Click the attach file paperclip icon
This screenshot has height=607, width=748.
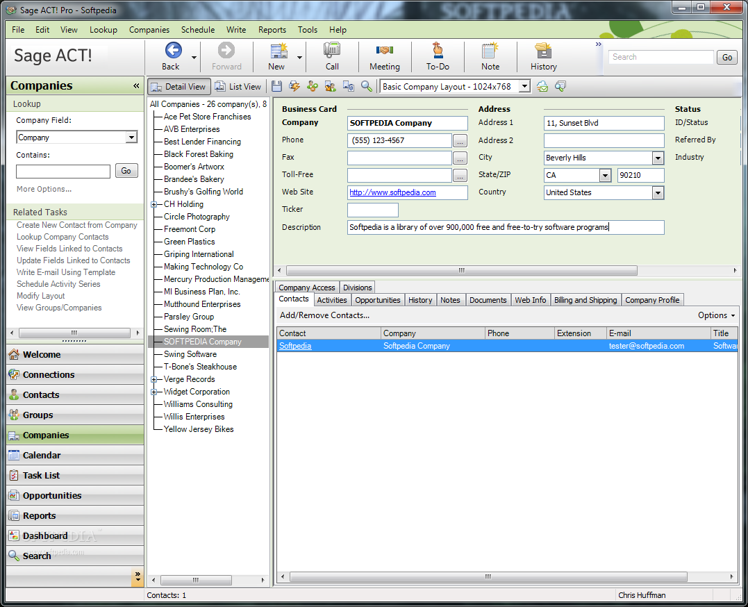click(349, 86)
